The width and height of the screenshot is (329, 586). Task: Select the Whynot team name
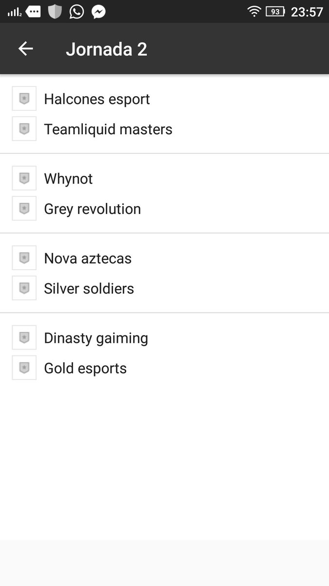pos(68,179)
